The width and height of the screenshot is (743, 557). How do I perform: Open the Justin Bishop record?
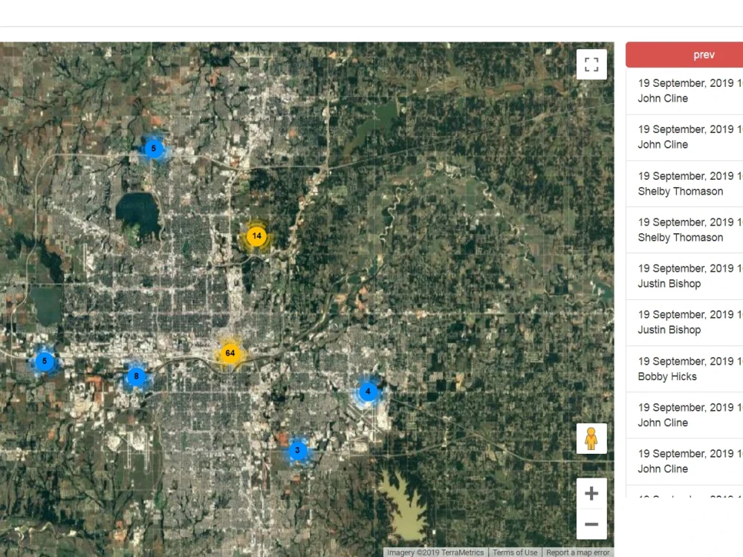click(684, 276)
